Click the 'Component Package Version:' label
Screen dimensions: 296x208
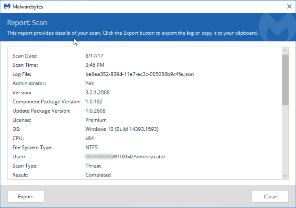pyautogui.click(x=47, y=102)
